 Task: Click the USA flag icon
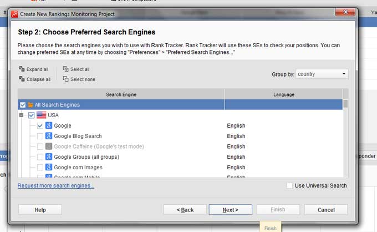point(42,115)
